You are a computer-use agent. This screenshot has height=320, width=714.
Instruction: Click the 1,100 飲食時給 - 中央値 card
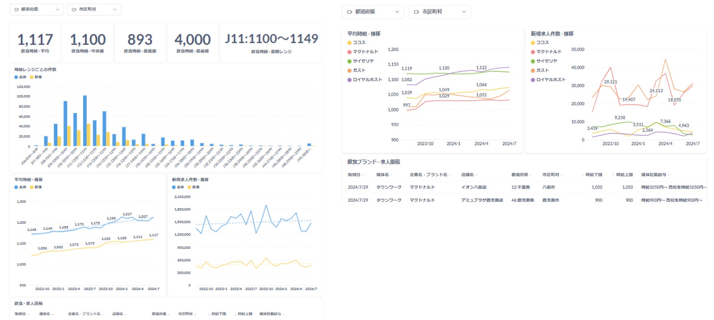click(88, 42)
